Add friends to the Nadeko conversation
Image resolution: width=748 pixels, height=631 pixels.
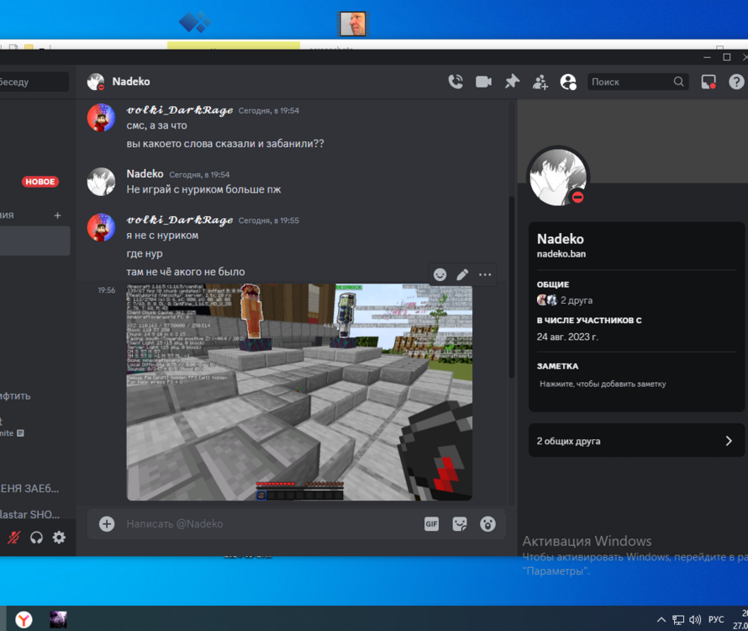(x=540, y=82)
